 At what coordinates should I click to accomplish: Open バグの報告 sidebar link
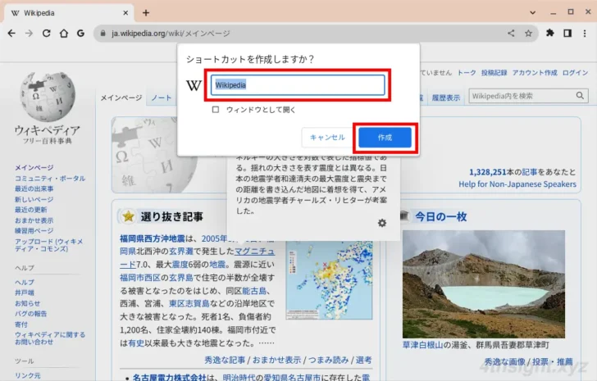(31, 313)
